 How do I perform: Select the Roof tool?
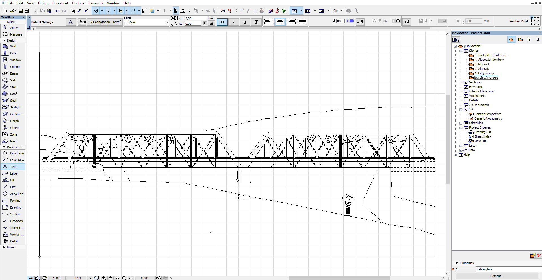(x=13, y=94)
